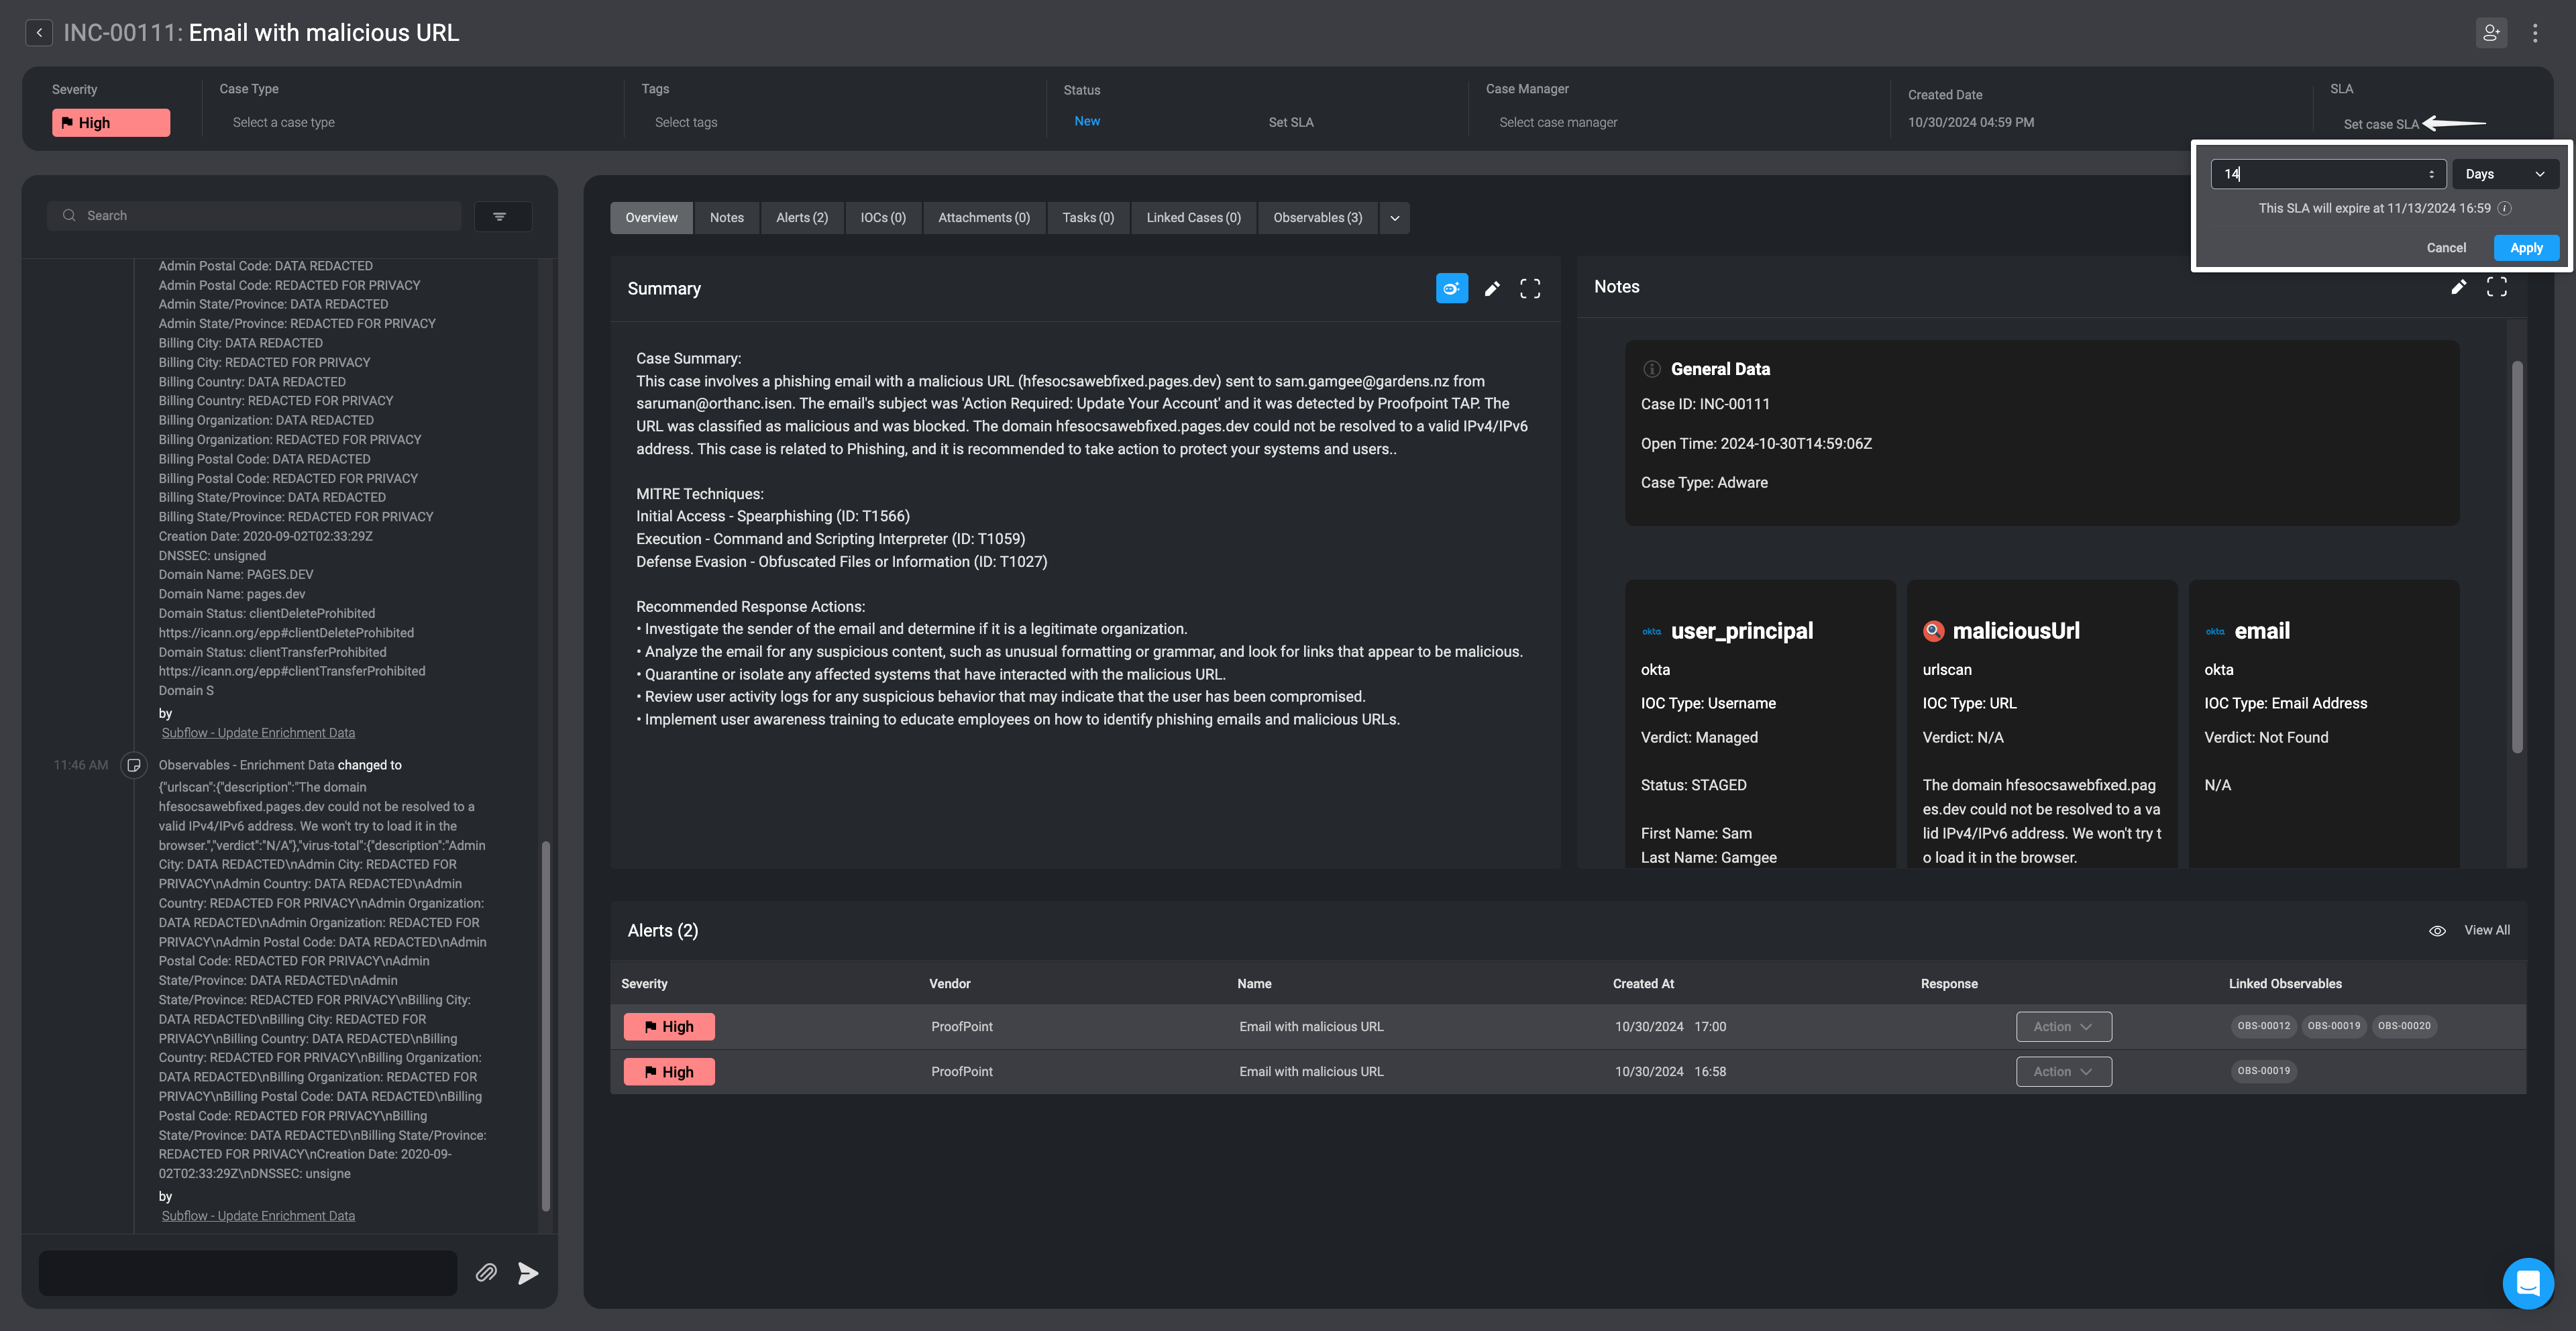
Task: Open the chat support bubble
Action: pos(2528,1282)
